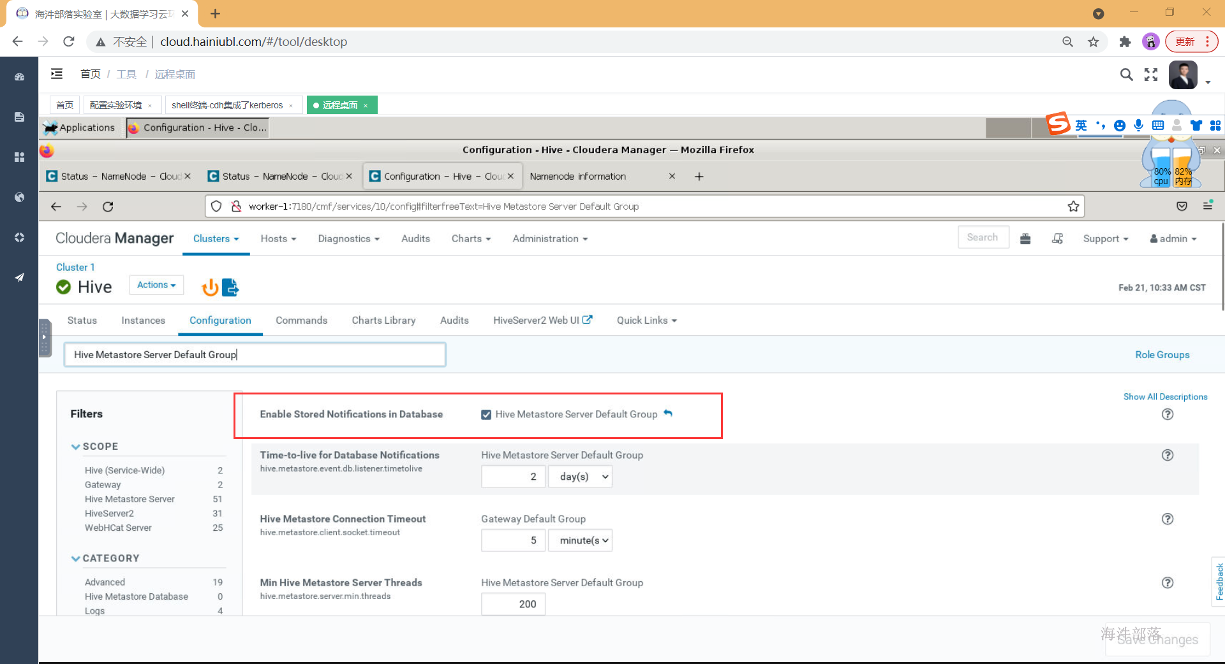The image size is (1225, 664).
Task: Click Firefox URL bar worker-1:7180
Action: tap(644, 206)
